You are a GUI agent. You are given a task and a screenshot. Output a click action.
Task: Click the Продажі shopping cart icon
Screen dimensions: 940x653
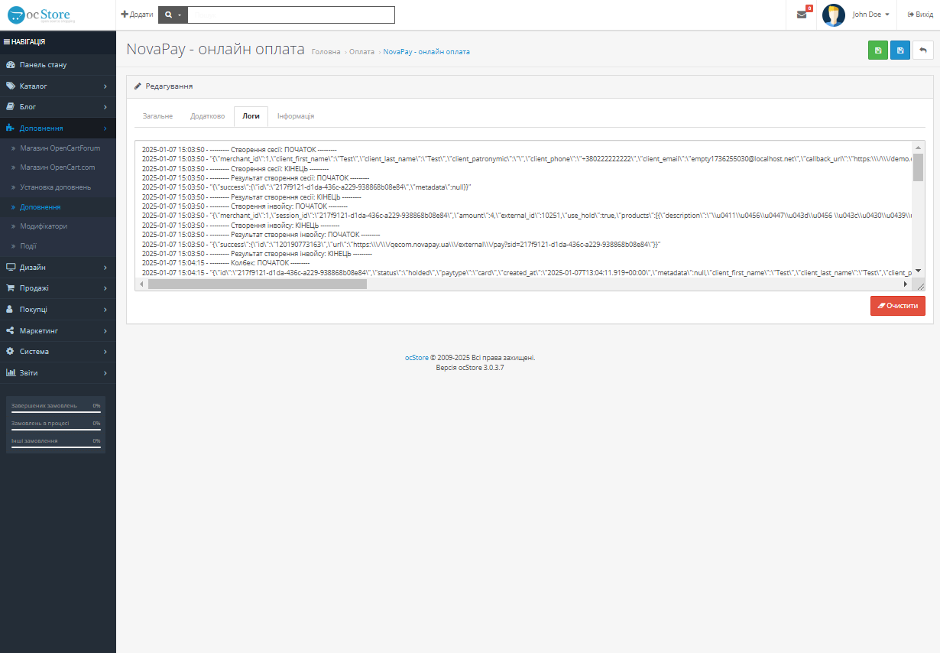pyautogui.click(x=11, y=288)
